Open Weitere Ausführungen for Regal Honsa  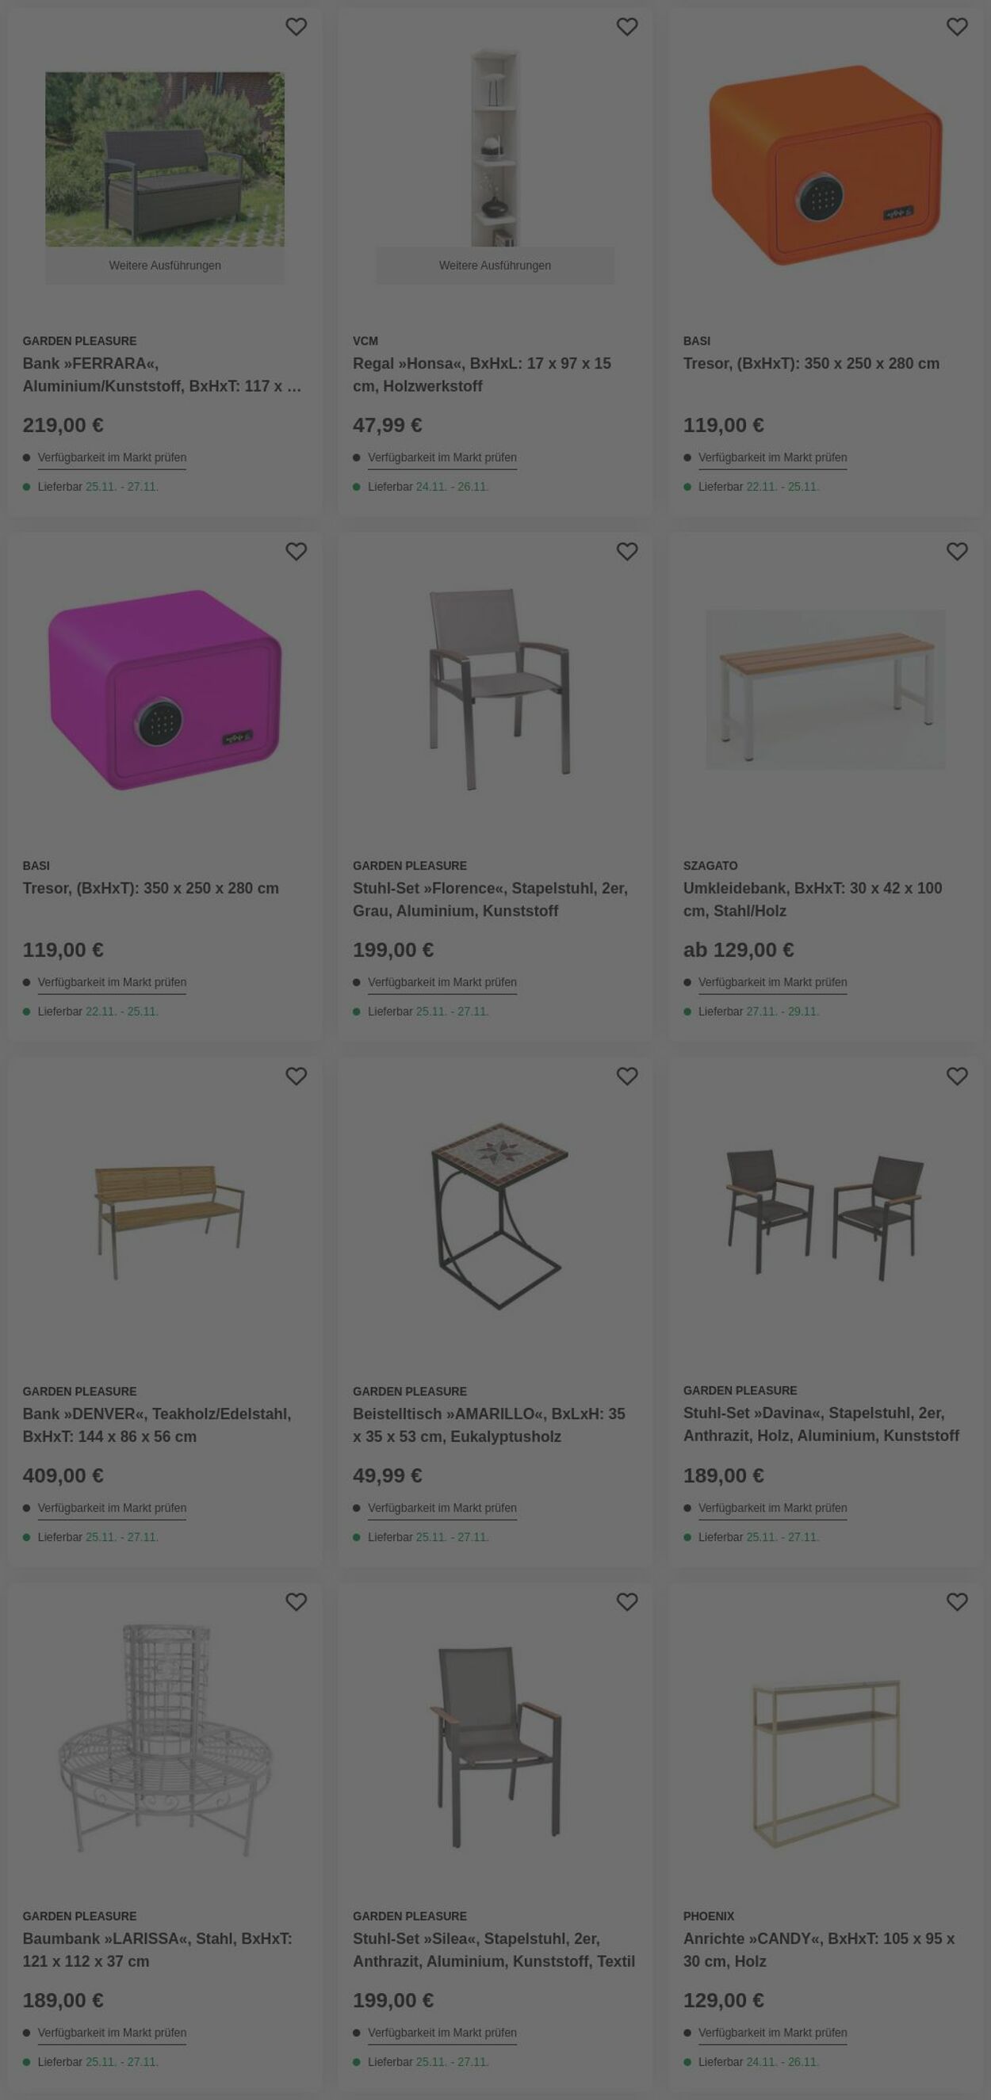pyautogui.click(x=495, y=266)
